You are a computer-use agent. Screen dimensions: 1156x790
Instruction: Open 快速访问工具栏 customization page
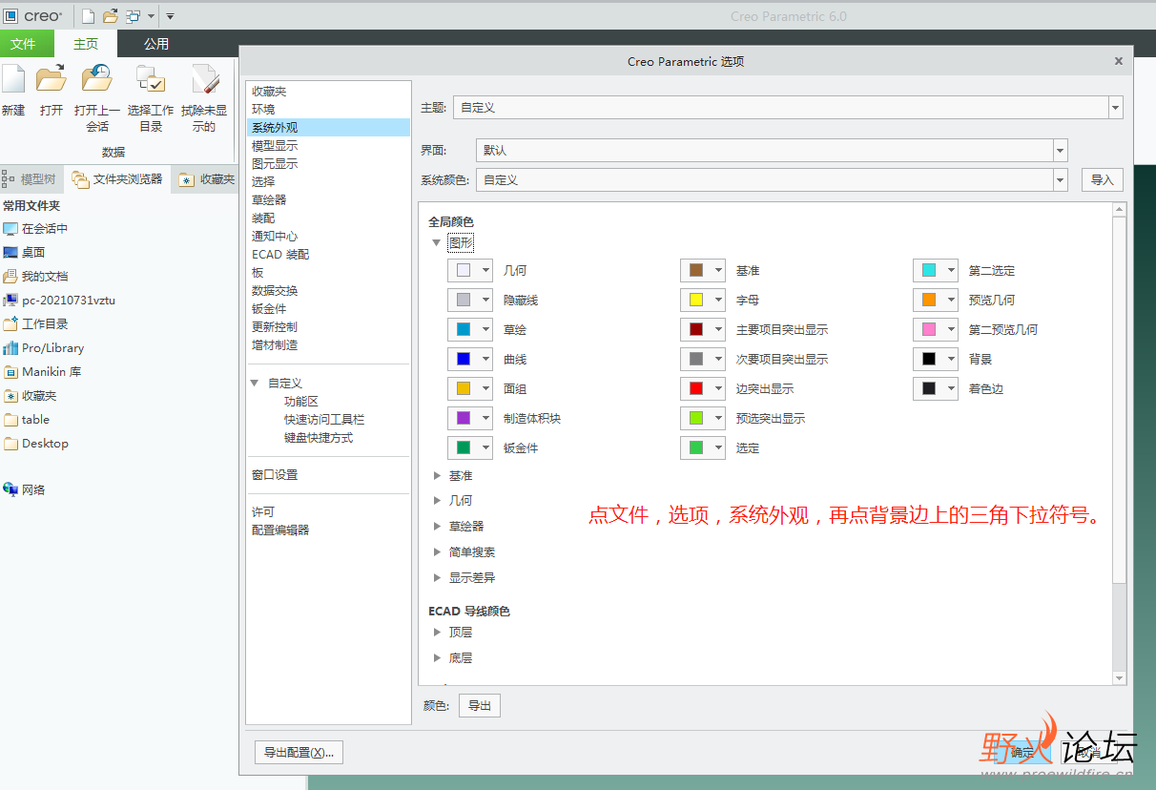324,420
